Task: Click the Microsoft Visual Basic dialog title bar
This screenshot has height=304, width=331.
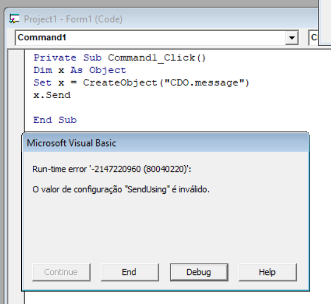Action: tap(156, 143)
